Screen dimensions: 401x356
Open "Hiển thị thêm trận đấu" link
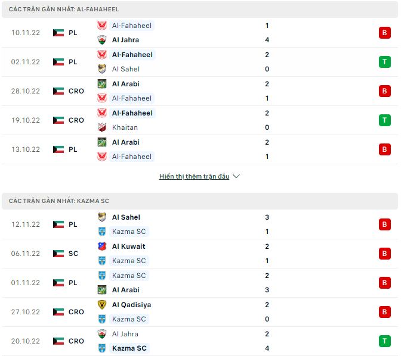[x=194, y=177]
